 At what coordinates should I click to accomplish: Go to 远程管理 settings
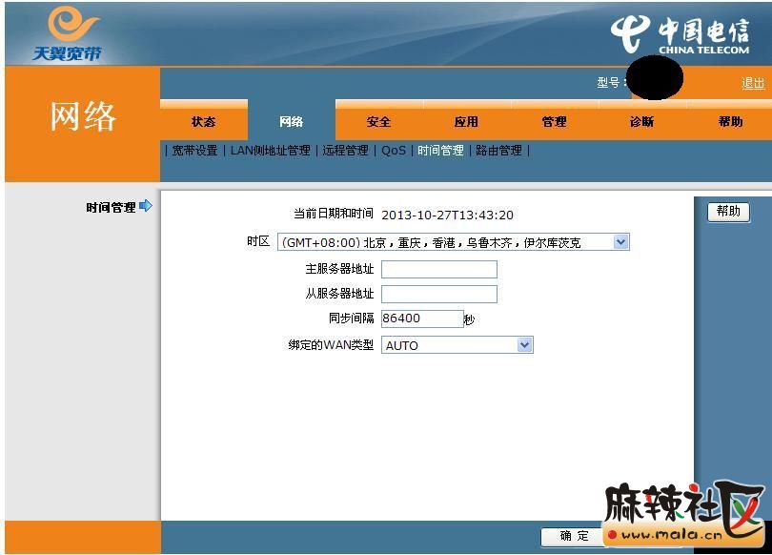click(345, 151)
